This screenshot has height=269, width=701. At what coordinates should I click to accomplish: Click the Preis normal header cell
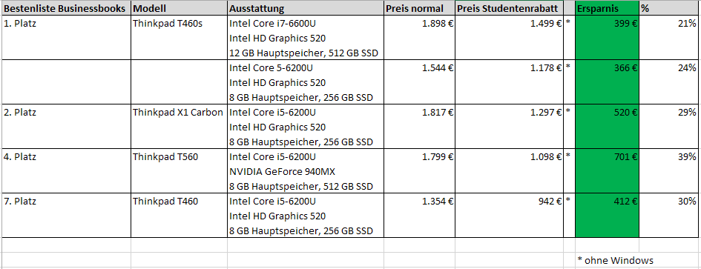point(419,8)
